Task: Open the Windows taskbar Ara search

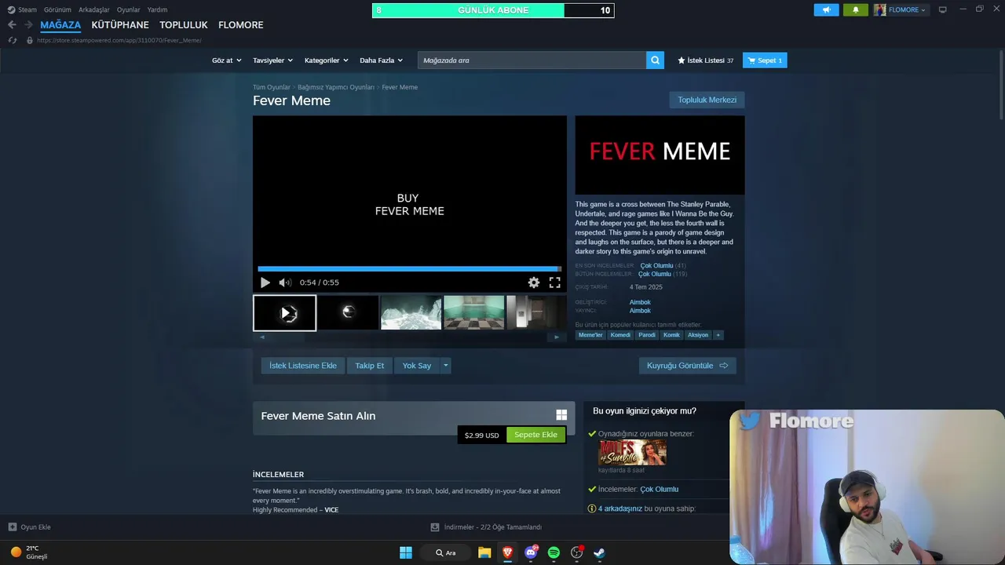Action: (x=446, y=552)
